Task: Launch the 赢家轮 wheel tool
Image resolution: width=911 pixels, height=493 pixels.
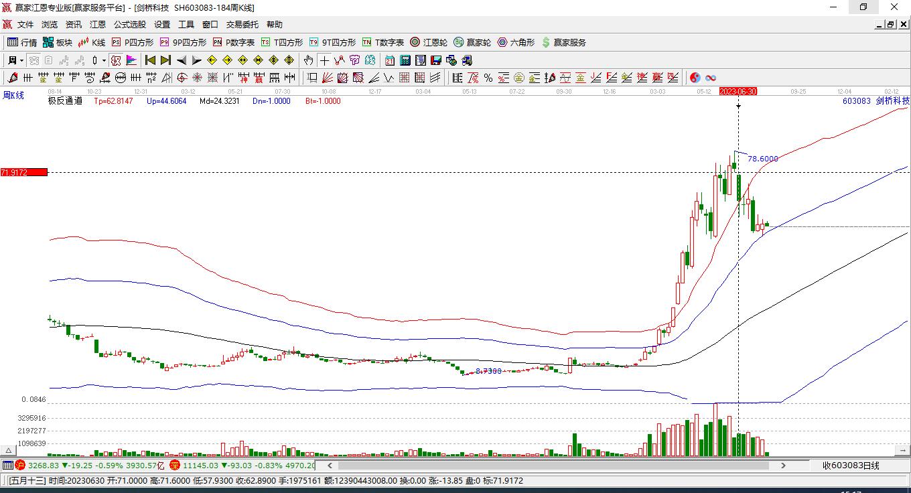Action: pos(472,42)
